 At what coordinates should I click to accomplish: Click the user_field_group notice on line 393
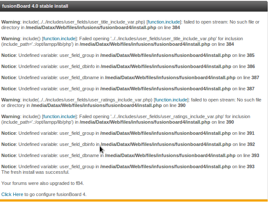[x=128, y=166]
